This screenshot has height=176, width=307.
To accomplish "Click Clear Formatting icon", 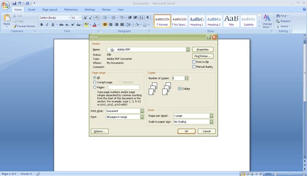I will [x=97, y=18].
